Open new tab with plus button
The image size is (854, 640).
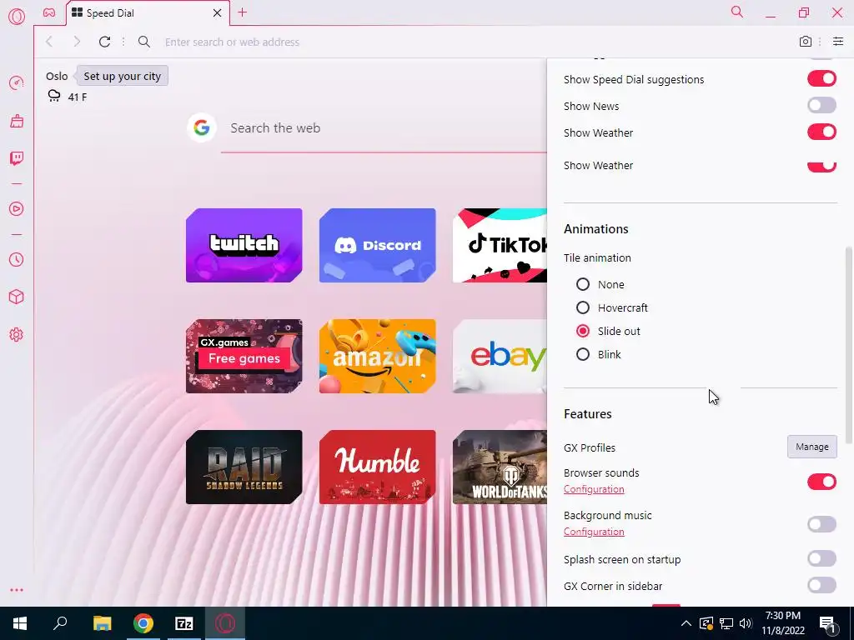pyautogui.click(x=243, y=12)
